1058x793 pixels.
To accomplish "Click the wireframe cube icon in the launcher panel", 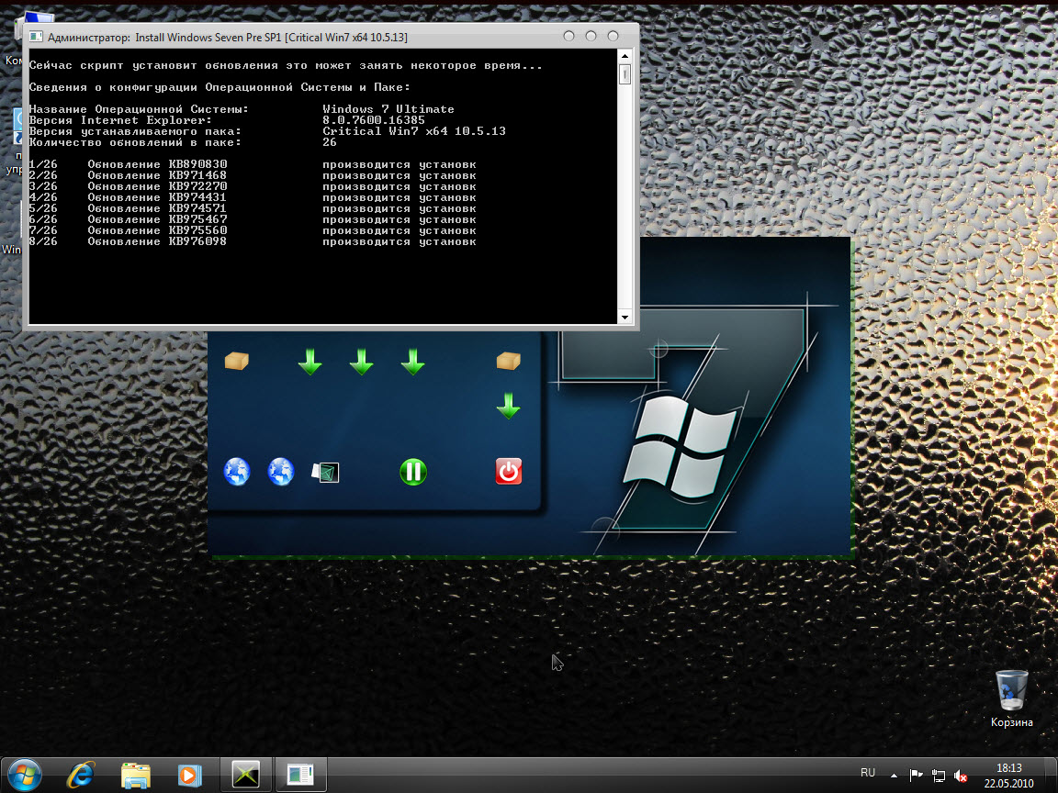I will coord(326,472).
